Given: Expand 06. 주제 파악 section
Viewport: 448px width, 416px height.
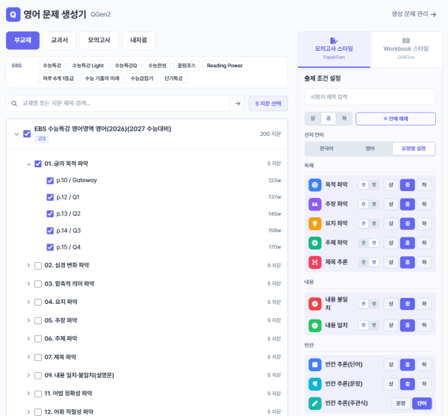Looking at the screenshot, I should click(28, 338).
